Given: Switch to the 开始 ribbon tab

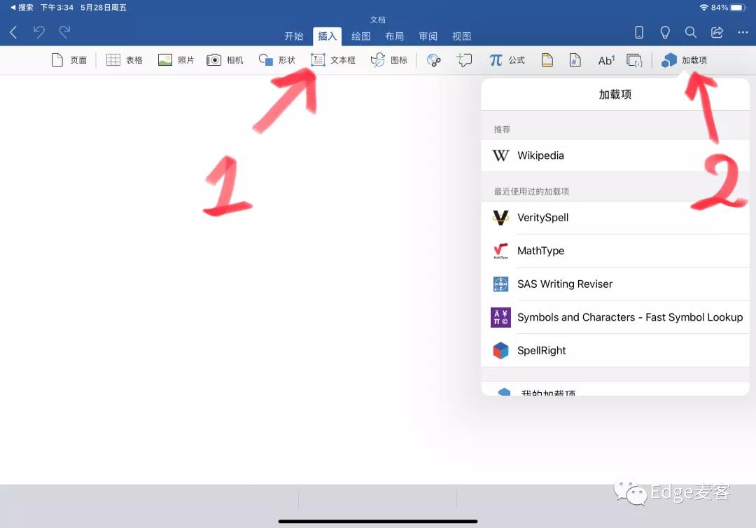Looking at the screenshot, I should [x=294, y=36].
